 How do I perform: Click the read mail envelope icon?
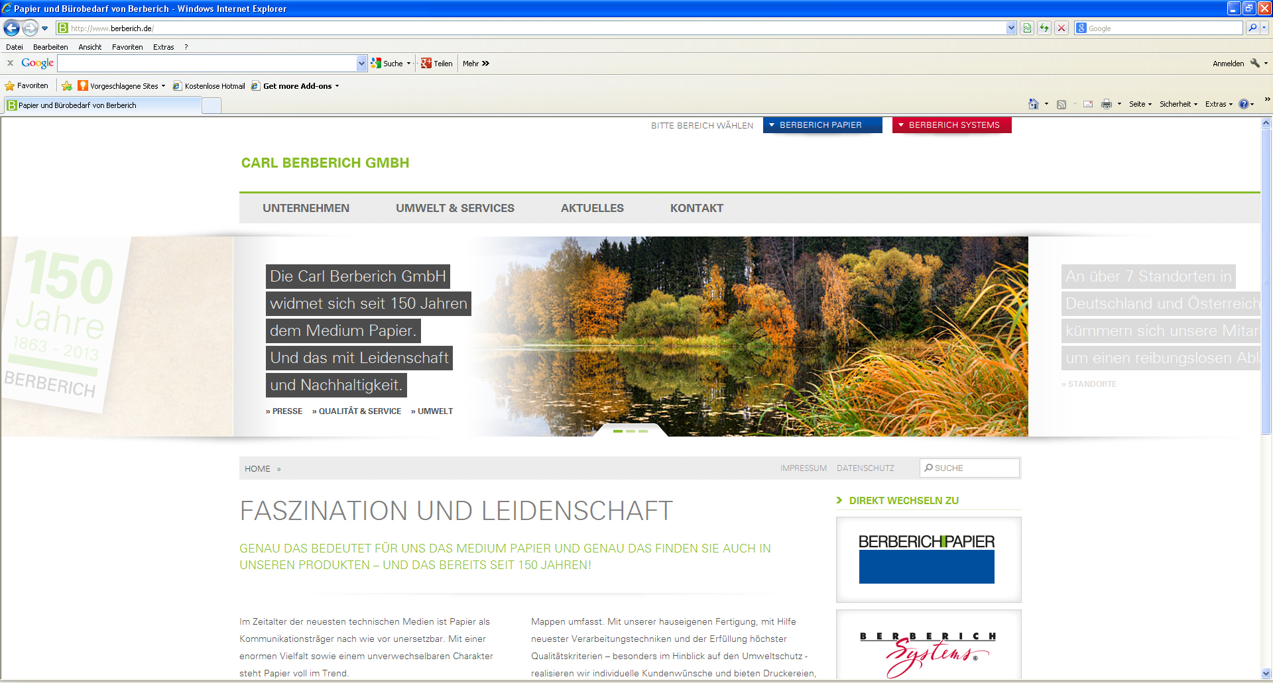(1088, 104)
